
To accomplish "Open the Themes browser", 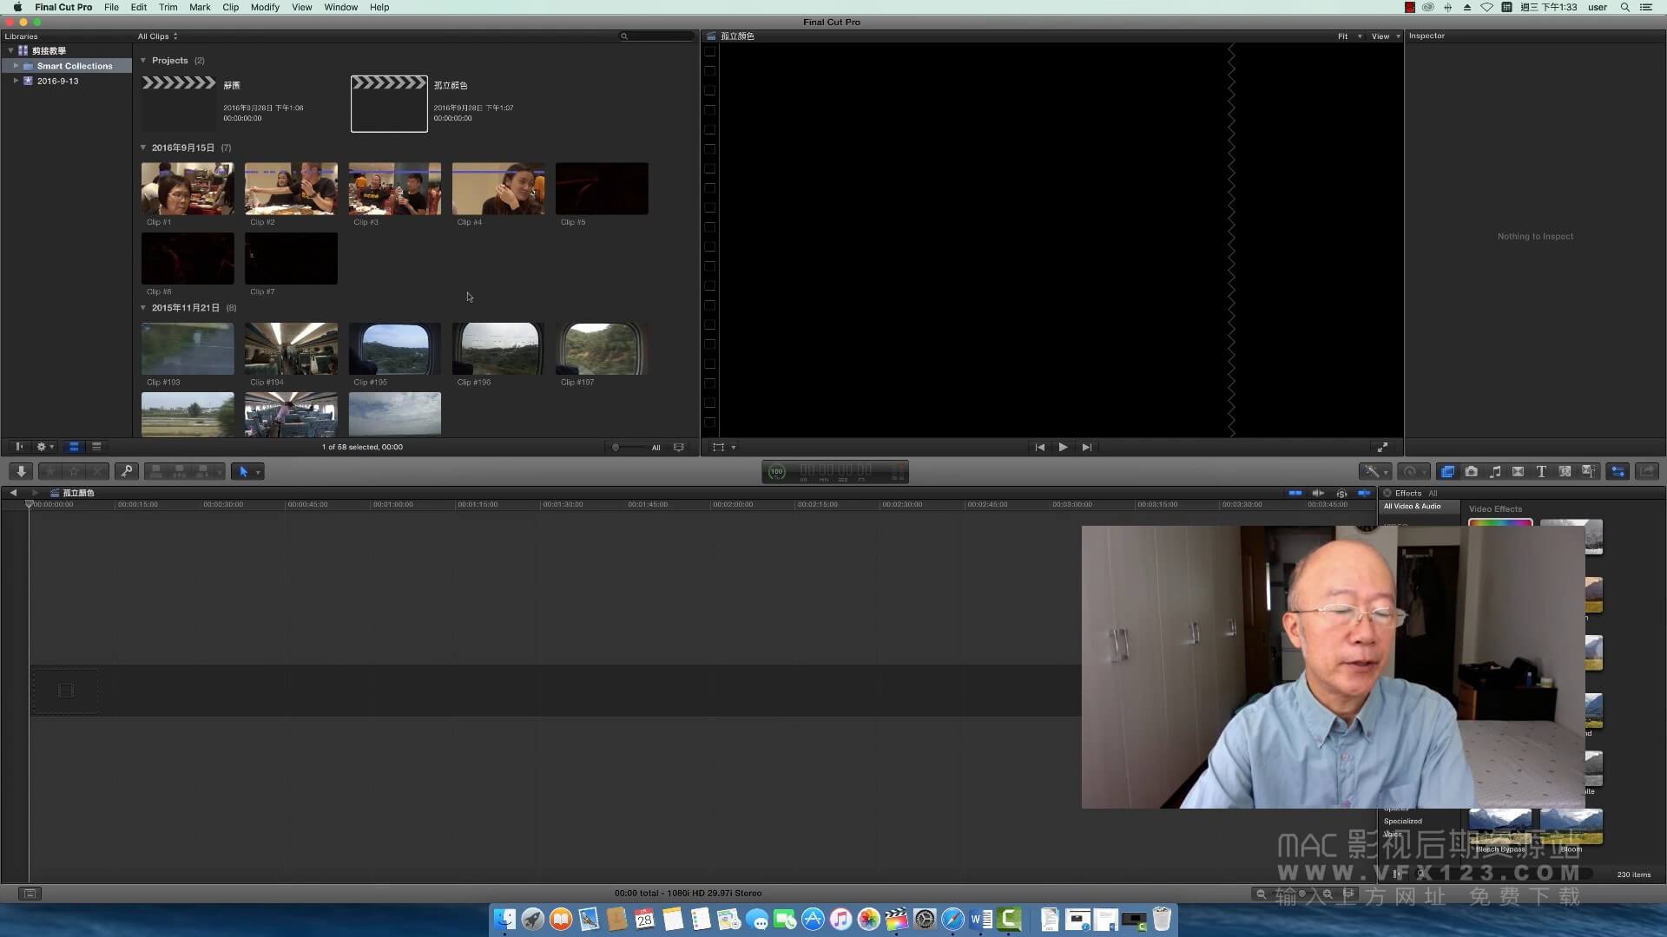I will pos(1588,471).
